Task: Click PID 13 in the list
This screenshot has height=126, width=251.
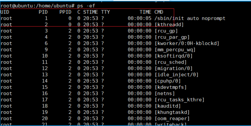Action: coord(45,75)
